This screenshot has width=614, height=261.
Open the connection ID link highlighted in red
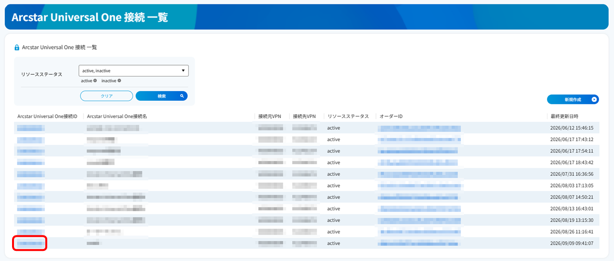point(30,243)
